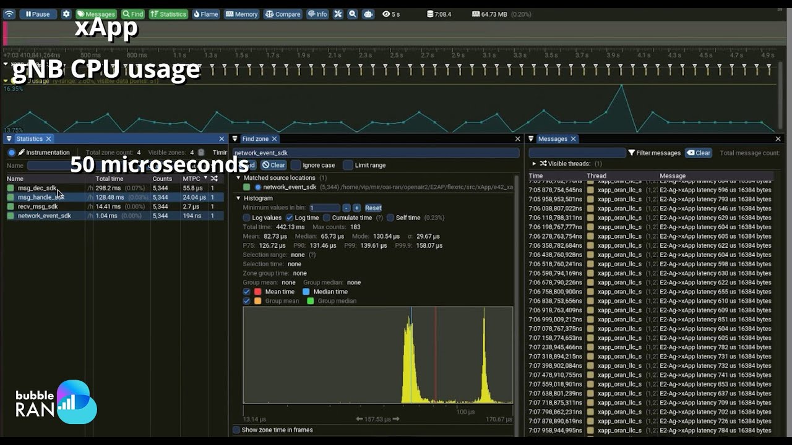Click the histogram plot area
The image size is (792, 445).
coord(378,355)
